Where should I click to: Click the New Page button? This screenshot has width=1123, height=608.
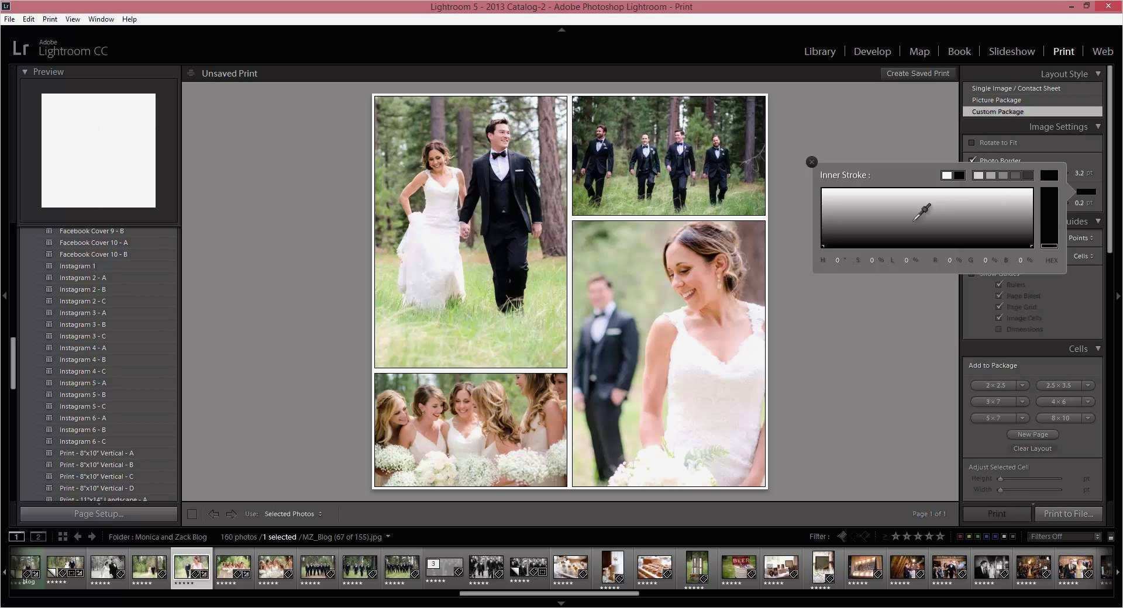click(x=1032, y=434)
